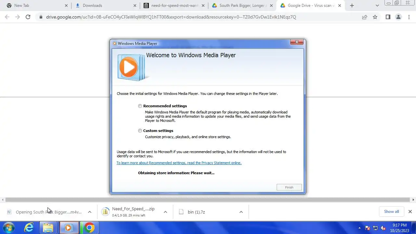The height and width of the screenshot is (234, 416).
Task: Expand options for bin (1).7z download
Action: [241, 212]
